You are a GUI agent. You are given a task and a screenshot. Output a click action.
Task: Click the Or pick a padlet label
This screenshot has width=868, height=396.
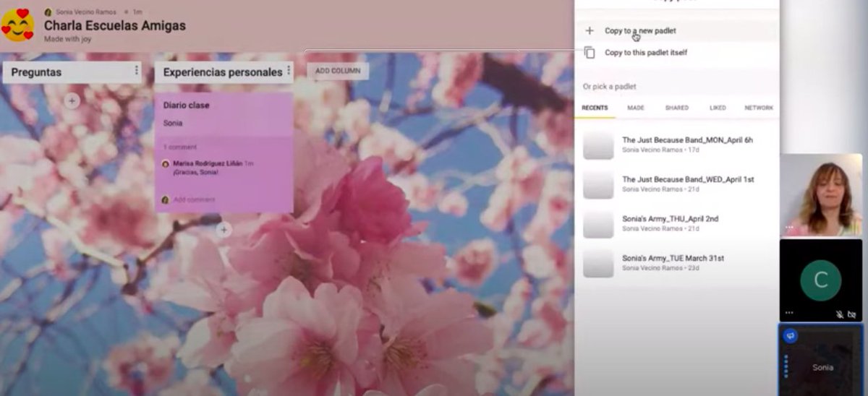pyautogui.click(x=609, y=87)
